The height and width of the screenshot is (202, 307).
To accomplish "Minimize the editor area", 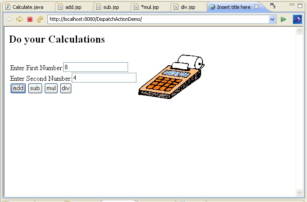I will [x=292, y=5].
